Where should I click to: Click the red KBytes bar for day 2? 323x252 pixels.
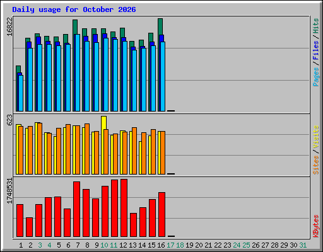pos(29,227)
